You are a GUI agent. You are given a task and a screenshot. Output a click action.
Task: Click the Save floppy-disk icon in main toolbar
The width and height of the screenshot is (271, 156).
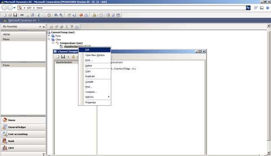point(15,15)
